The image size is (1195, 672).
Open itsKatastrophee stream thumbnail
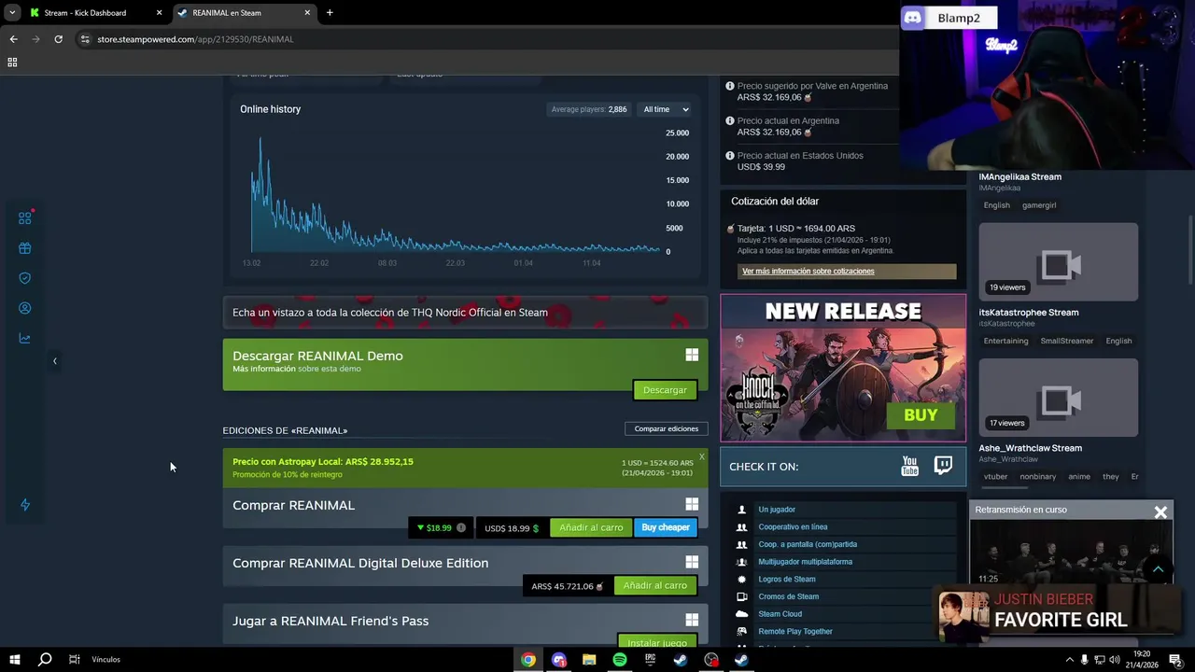[1059, 262]
